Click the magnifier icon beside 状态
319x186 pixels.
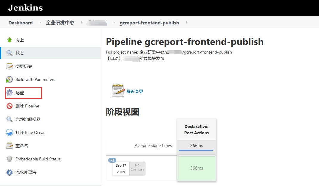[x=9, y=53]
